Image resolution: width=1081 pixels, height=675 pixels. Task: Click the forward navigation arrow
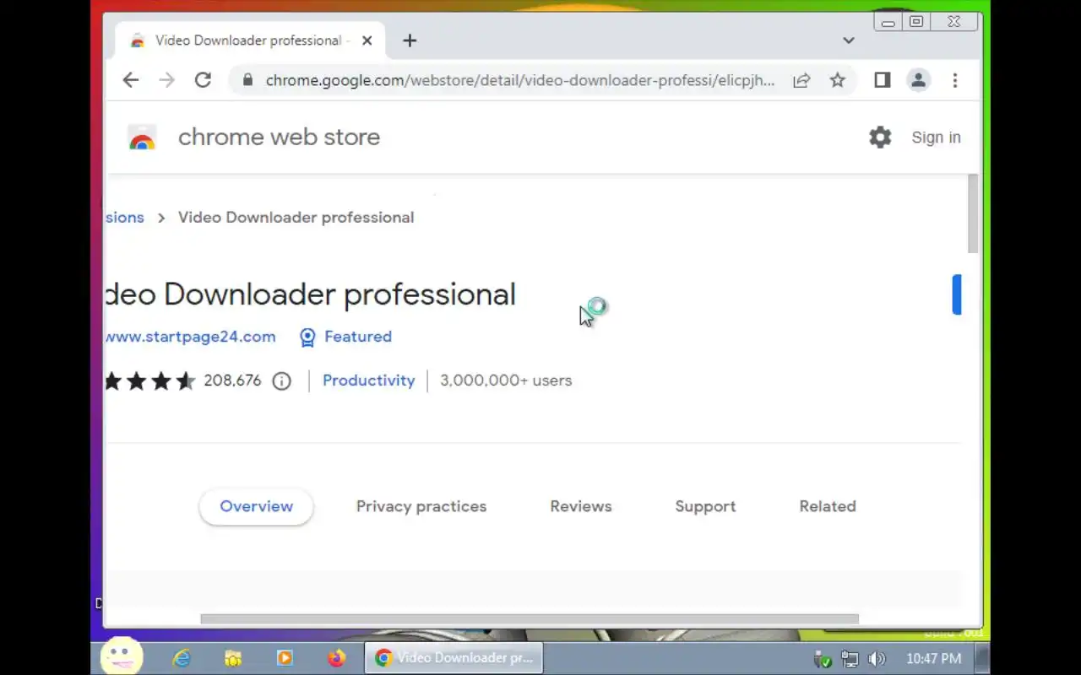pos(166,80)
